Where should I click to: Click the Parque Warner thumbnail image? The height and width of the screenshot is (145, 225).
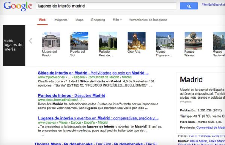click(193, 41)
